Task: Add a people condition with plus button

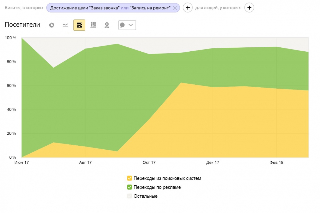Action: [x=249, y=8]
